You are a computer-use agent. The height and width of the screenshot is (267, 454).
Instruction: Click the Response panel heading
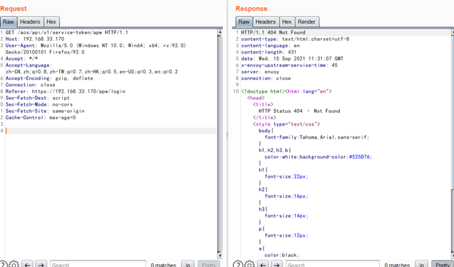click(x=251, y=9)
